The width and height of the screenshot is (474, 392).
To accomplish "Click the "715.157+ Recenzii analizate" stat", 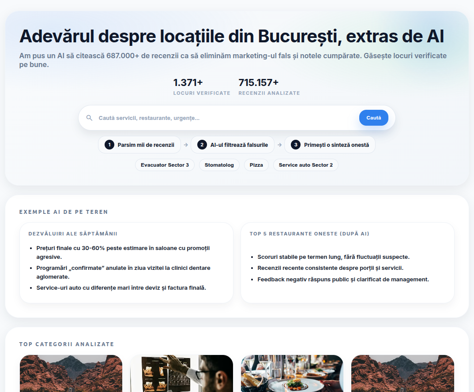I will 269,86.
